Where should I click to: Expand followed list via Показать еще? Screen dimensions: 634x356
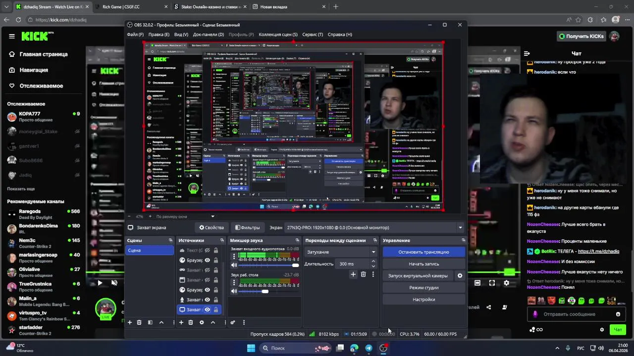[x=21, y=189]
